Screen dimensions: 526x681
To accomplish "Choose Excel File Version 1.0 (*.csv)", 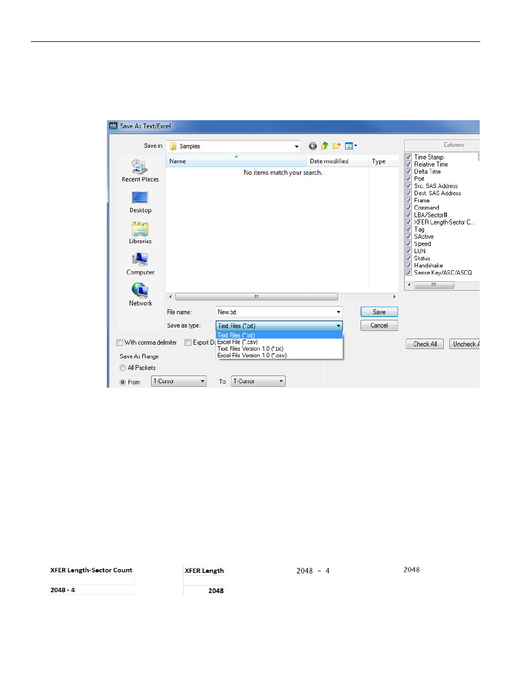I will click(279, 355).
